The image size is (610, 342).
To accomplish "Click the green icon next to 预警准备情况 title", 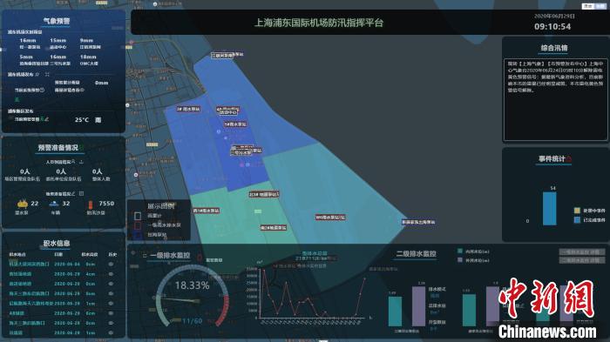I will coord(81,147).
